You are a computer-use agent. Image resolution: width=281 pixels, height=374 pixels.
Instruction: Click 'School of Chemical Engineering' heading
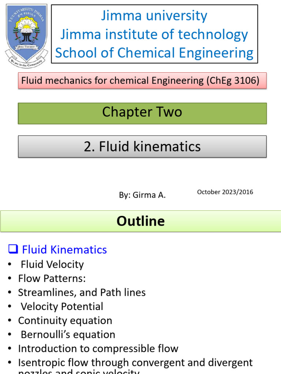coord(154,53)
